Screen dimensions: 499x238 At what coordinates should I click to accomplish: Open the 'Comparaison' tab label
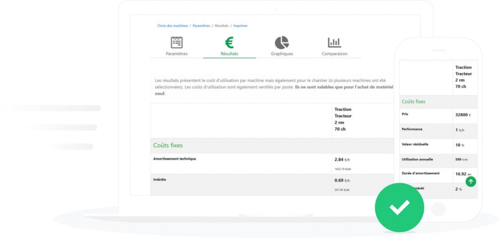pyautogui.click(x=334, y=54)
